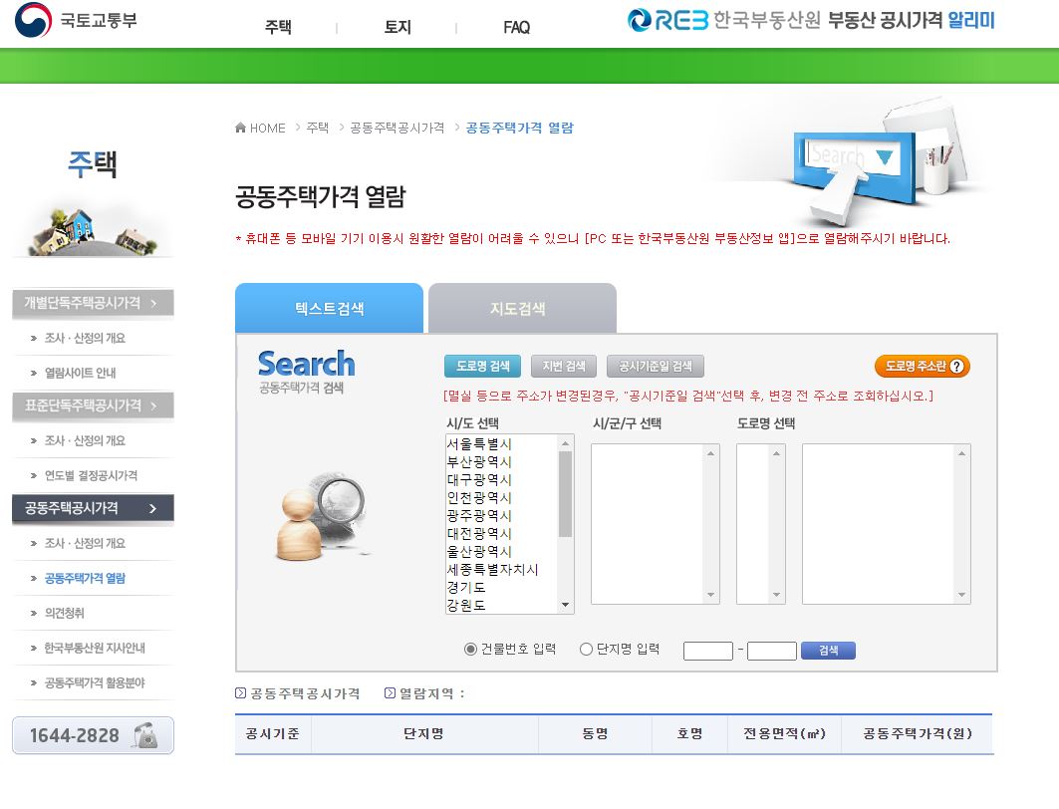Screen dimensions: 1059x809
Task: Click up arrow of 시/도 list scrollbar
Action: coord(566,443)
